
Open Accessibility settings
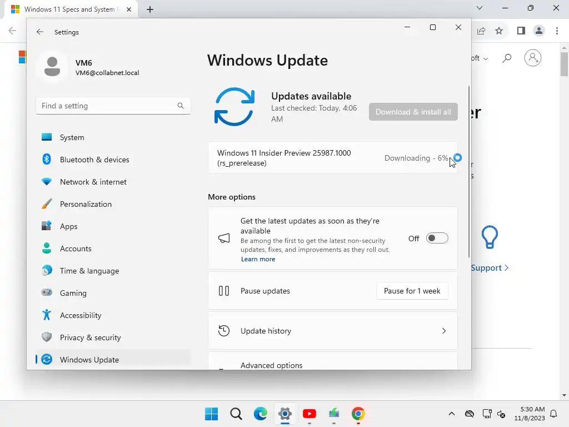pos(113,315)
